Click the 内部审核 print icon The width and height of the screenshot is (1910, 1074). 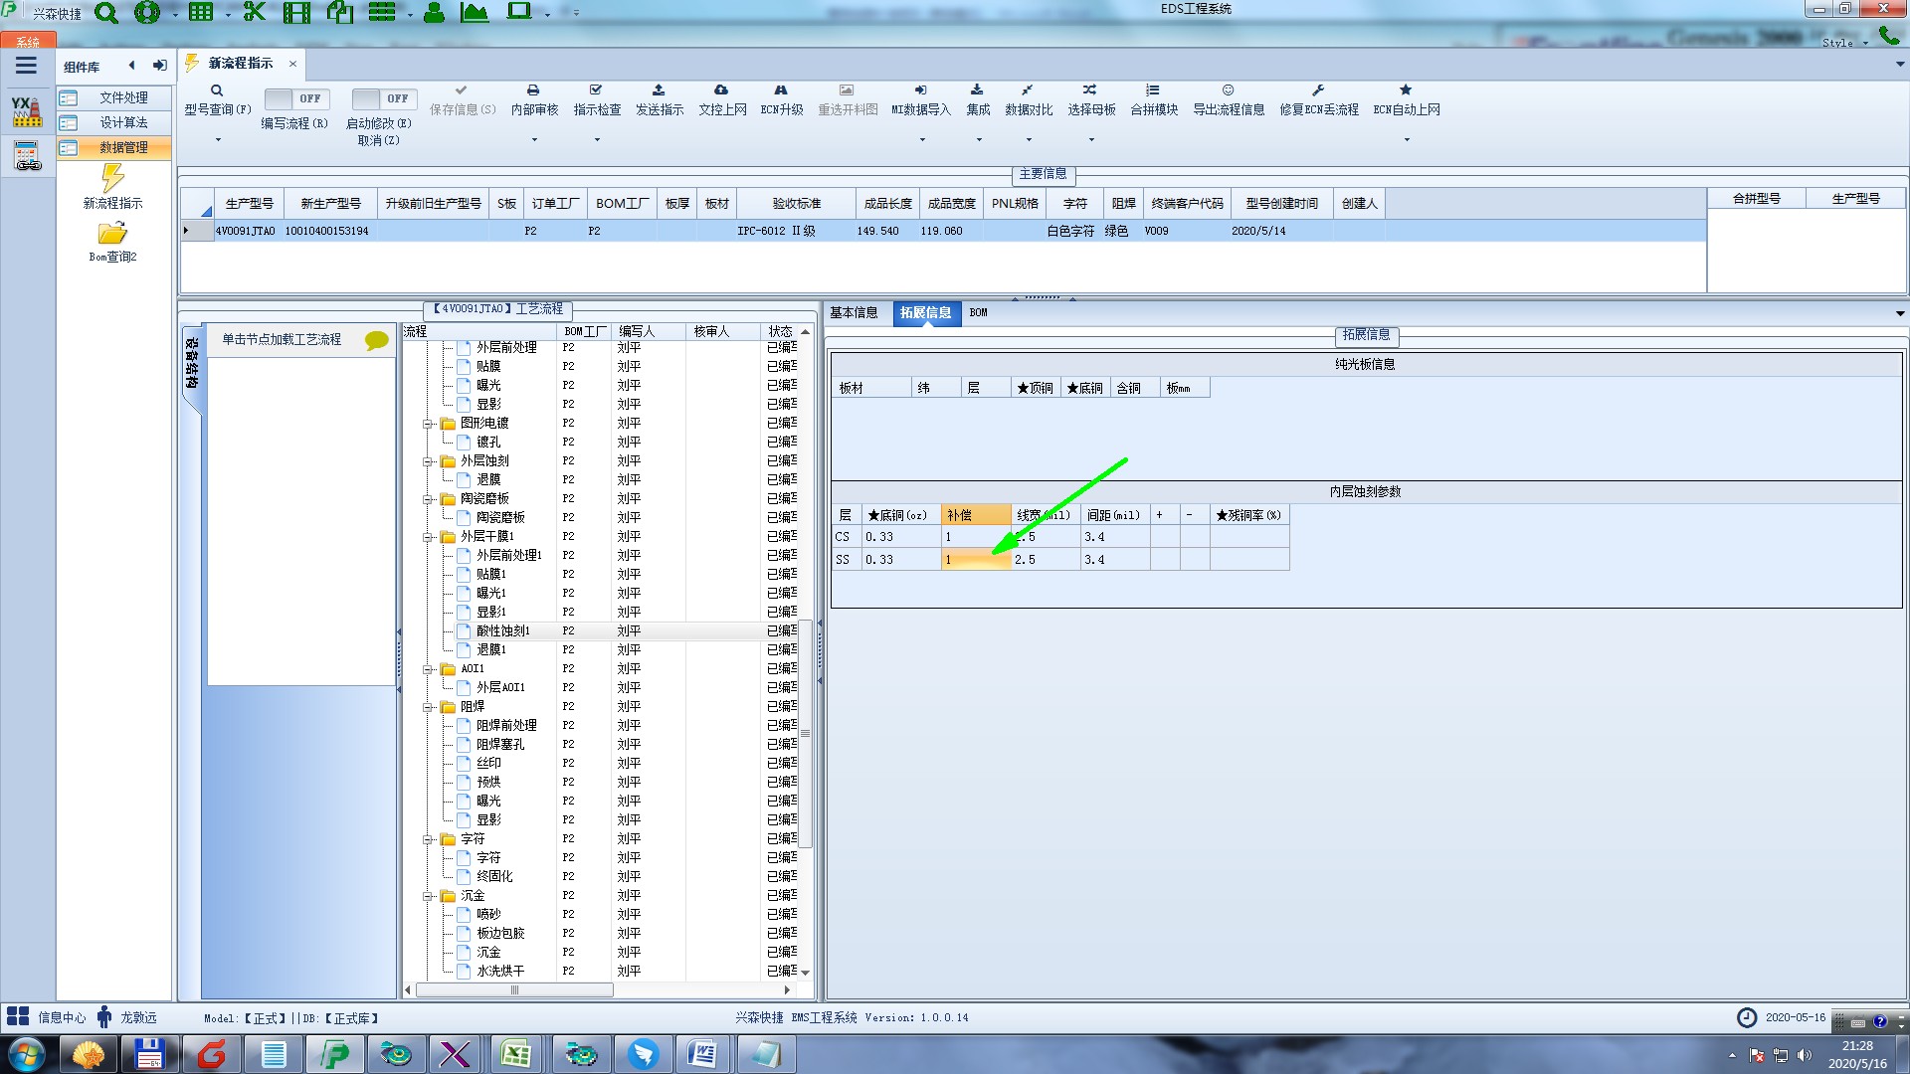pyautogui.click(x=533, y=90)
